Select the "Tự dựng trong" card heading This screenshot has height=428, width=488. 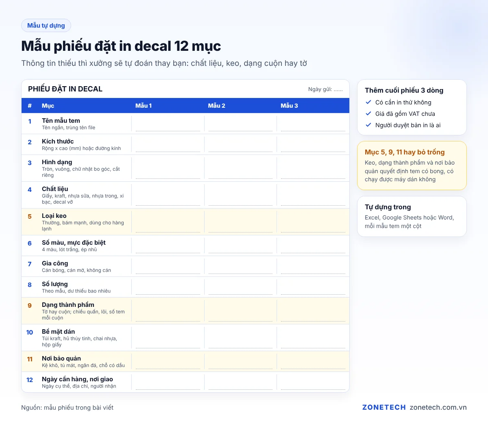pos(388,207)
